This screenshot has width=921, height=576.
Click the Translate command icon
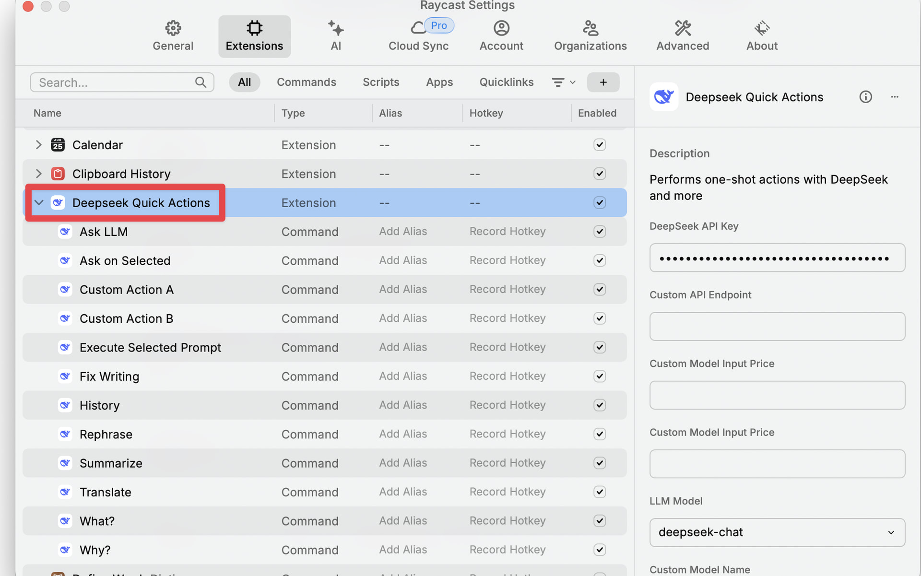(65, 492)
